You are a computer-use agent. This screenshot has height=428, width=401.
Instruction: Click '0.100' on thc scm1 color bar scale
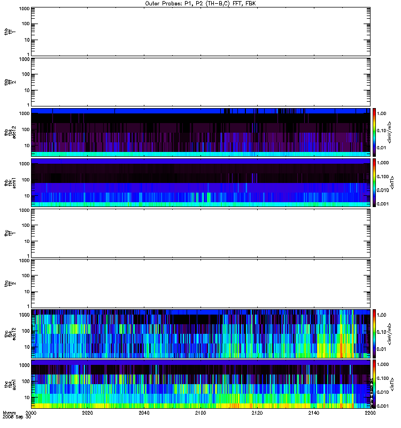(x=383, y=378)
